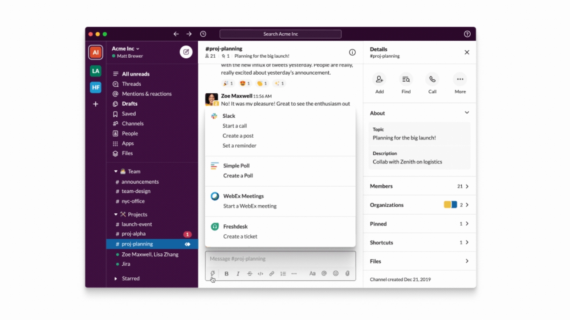The width and height of the screenshot is (570, 320).
Task: Toggle inline code formatting
Action: 261,274
